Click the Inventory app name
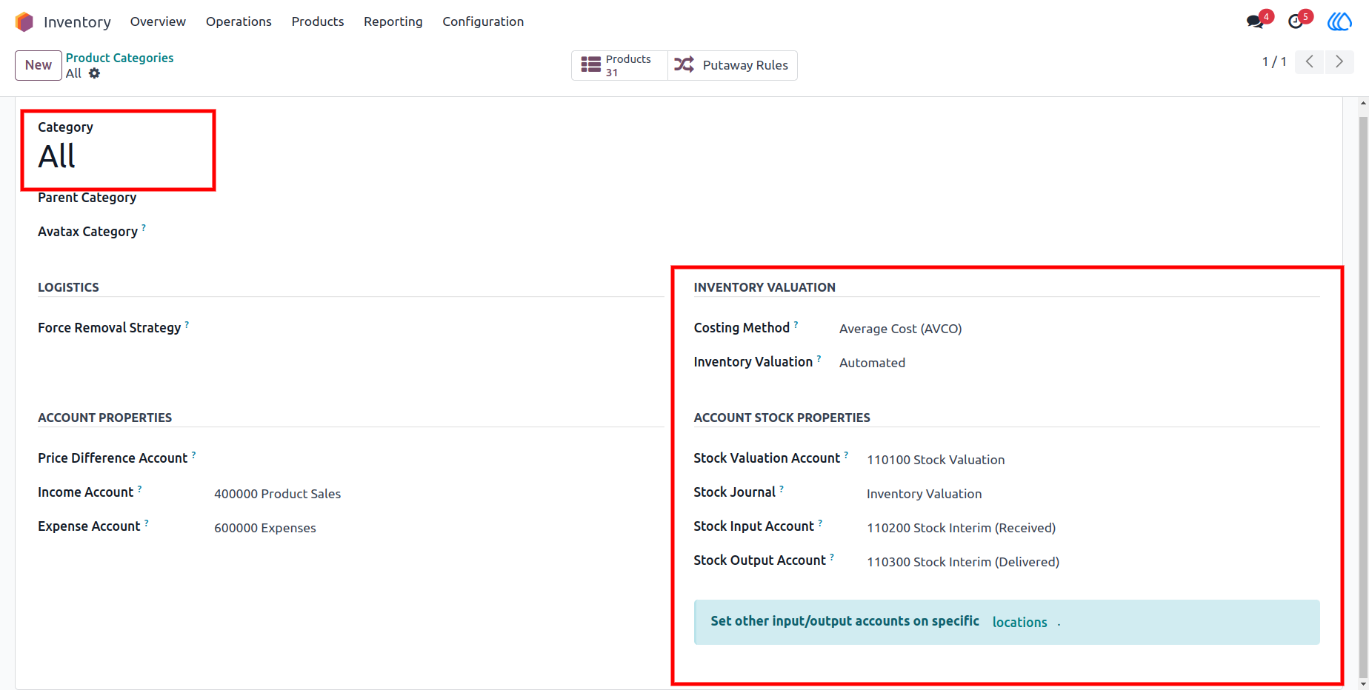 point(77,22)
